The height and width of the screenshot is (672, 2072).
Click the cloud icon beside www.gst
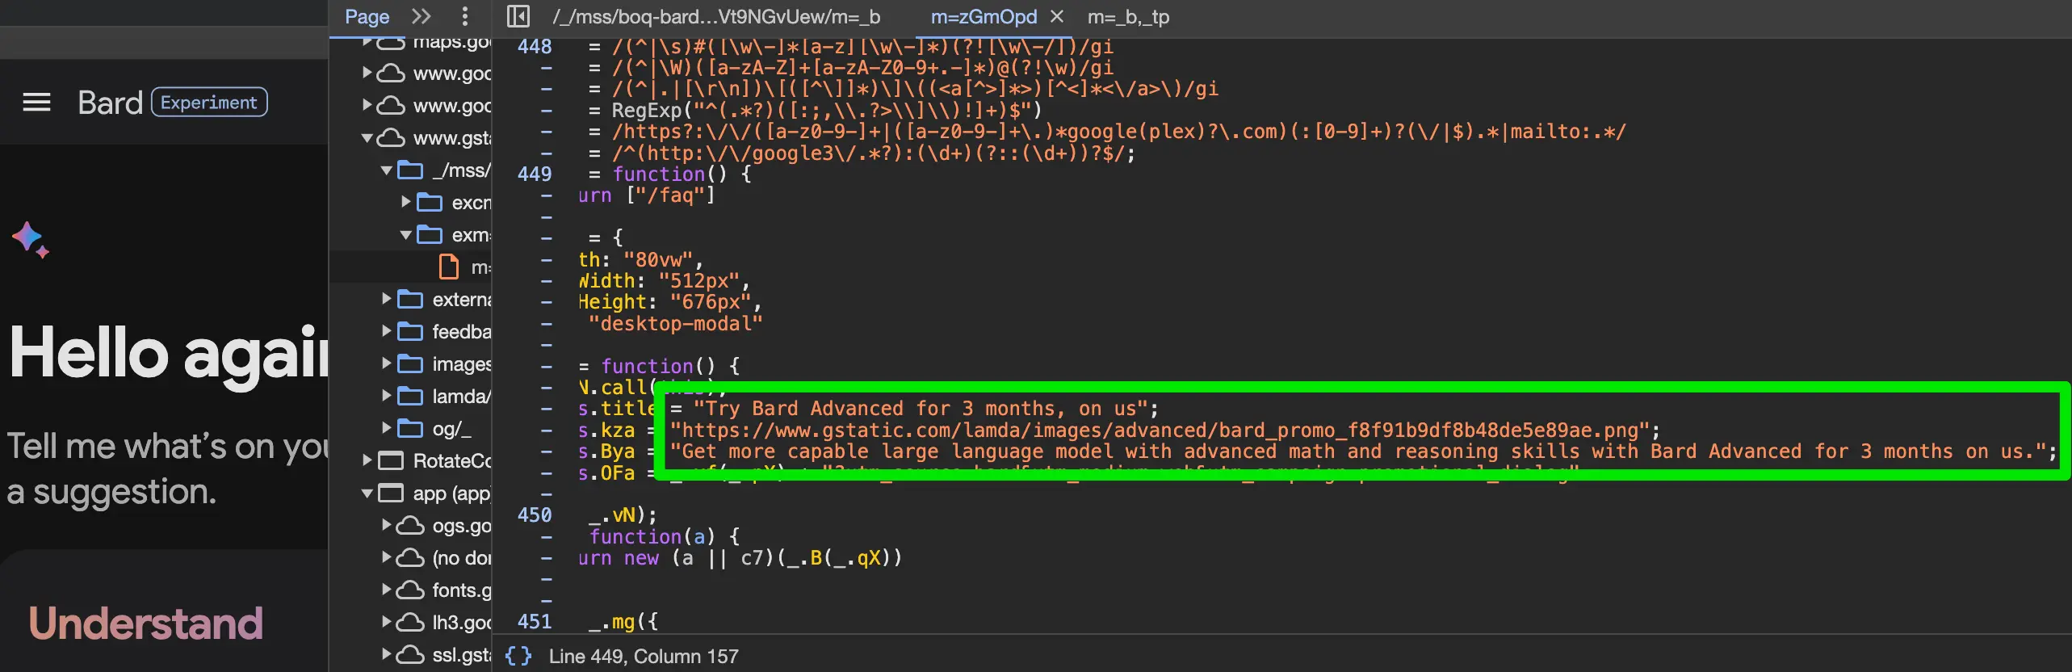click(392, 138)
